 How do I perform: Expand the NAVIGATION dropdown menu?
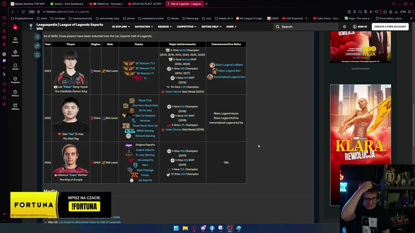(x=144, y=27)
